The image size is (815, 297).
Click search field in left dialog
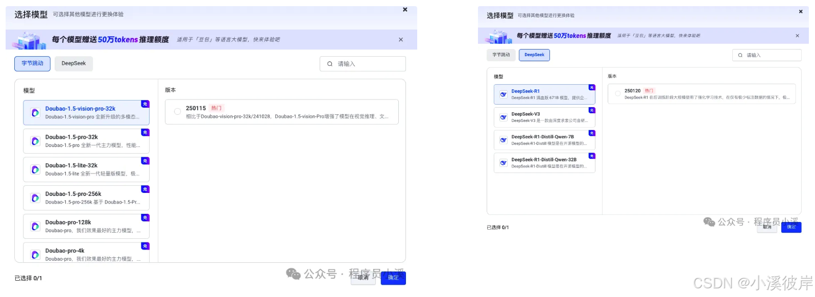[x=363, y=64]
